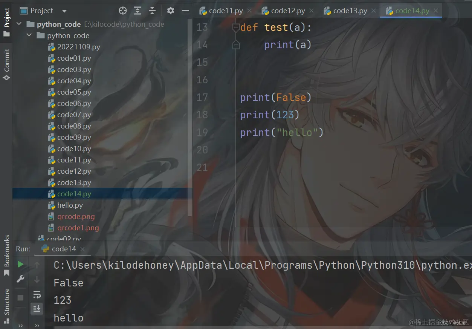Image resolution: width=472 pixels, height=329 pixels.
Task: Click the "hello" output line in console
Action: [69, 318]
